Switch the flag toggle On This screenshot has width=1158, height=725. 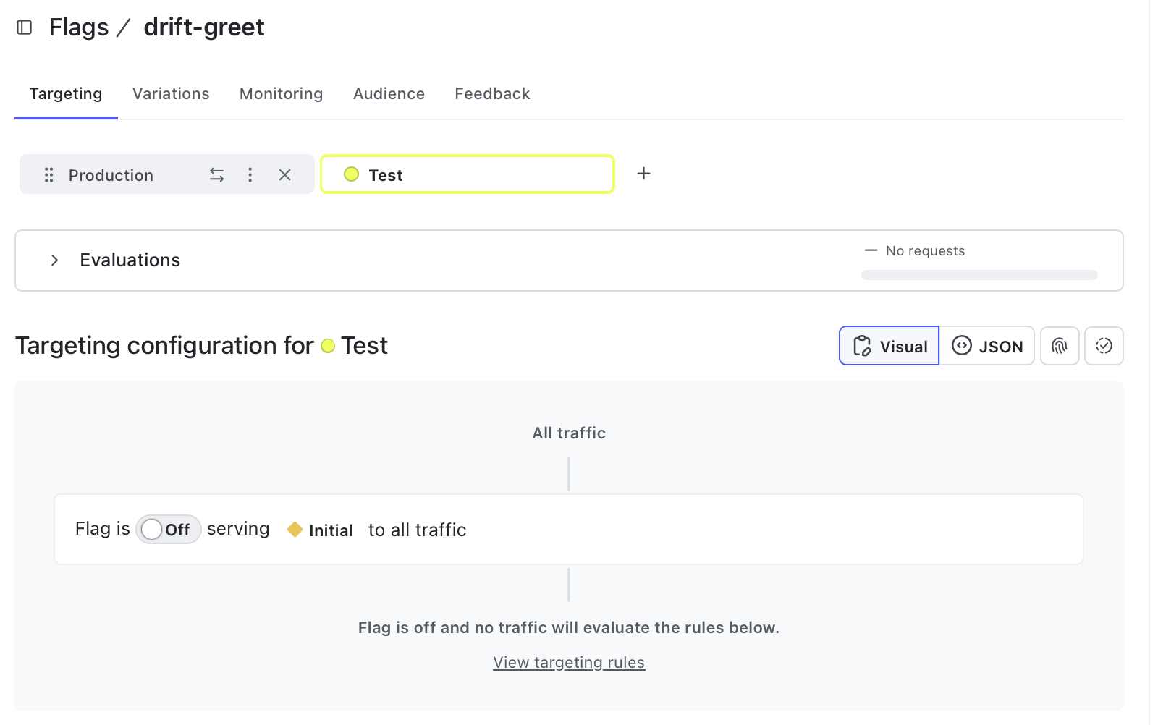tap(168, 530)
